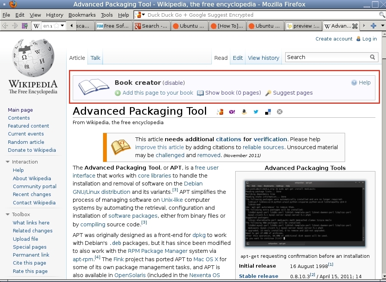Click the apt-get terminal screenshot thumbnail
The height and width of the screenshot is (282, 386).
click(305, 213)
